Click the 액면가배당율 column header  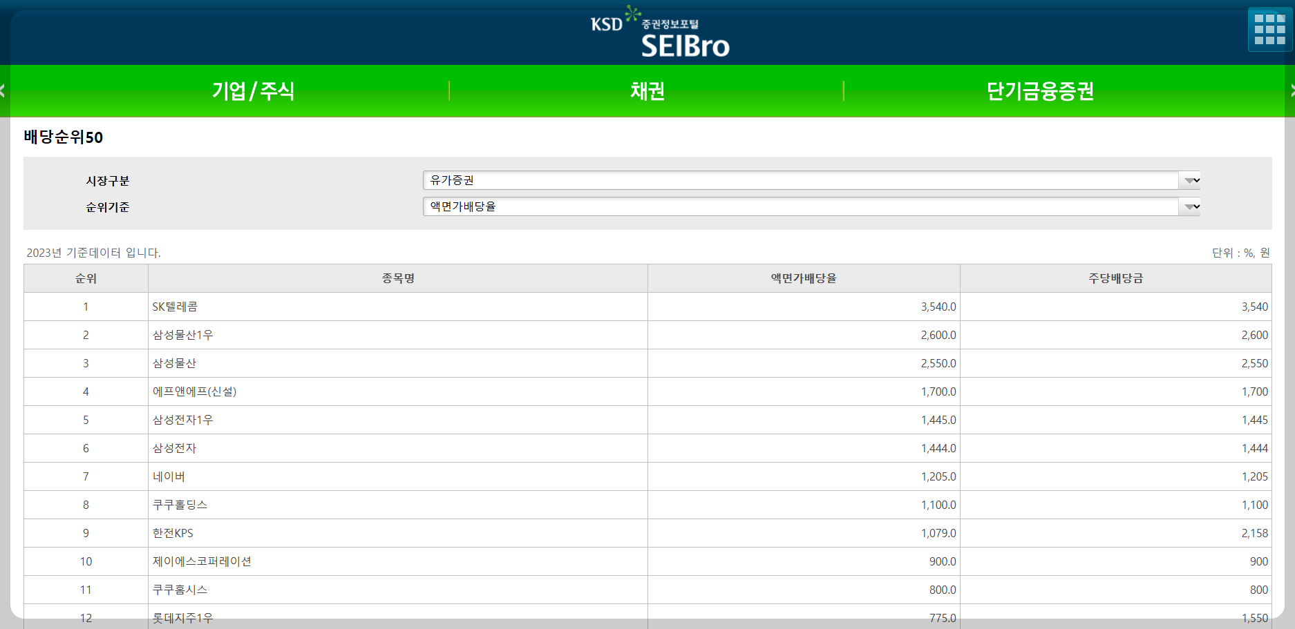tap(804, 278)
